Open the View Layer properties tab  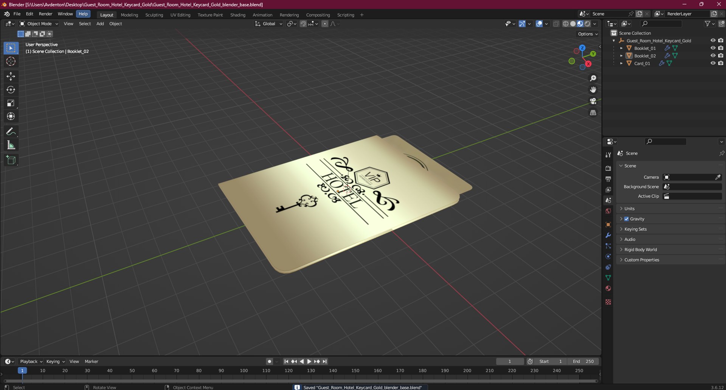608,189
